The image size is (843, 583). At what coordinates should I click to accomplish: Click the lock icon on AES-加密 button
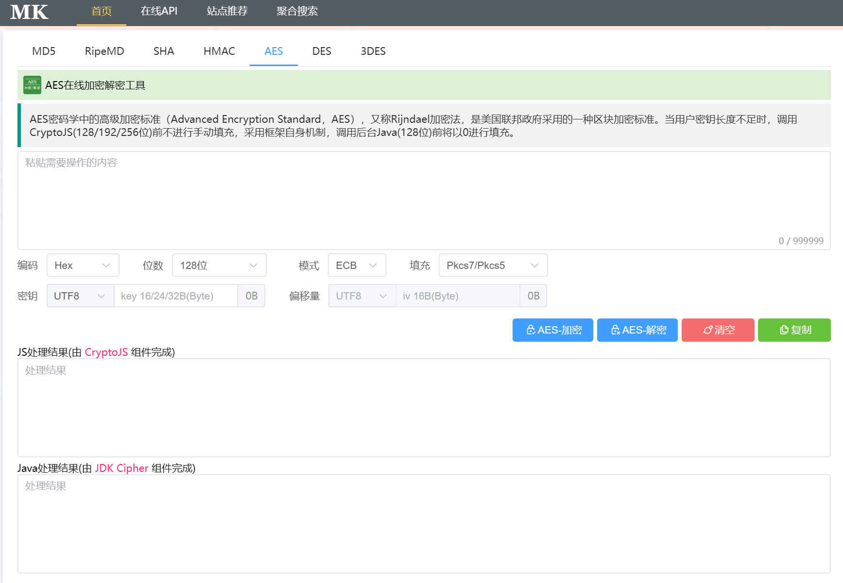click(x=531, y=330)
